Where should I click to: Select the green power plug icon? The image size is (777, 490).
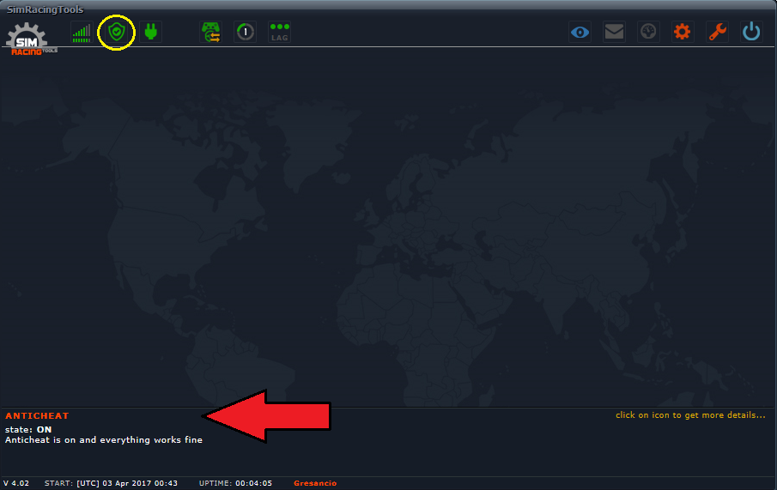[x=150, y=33]
